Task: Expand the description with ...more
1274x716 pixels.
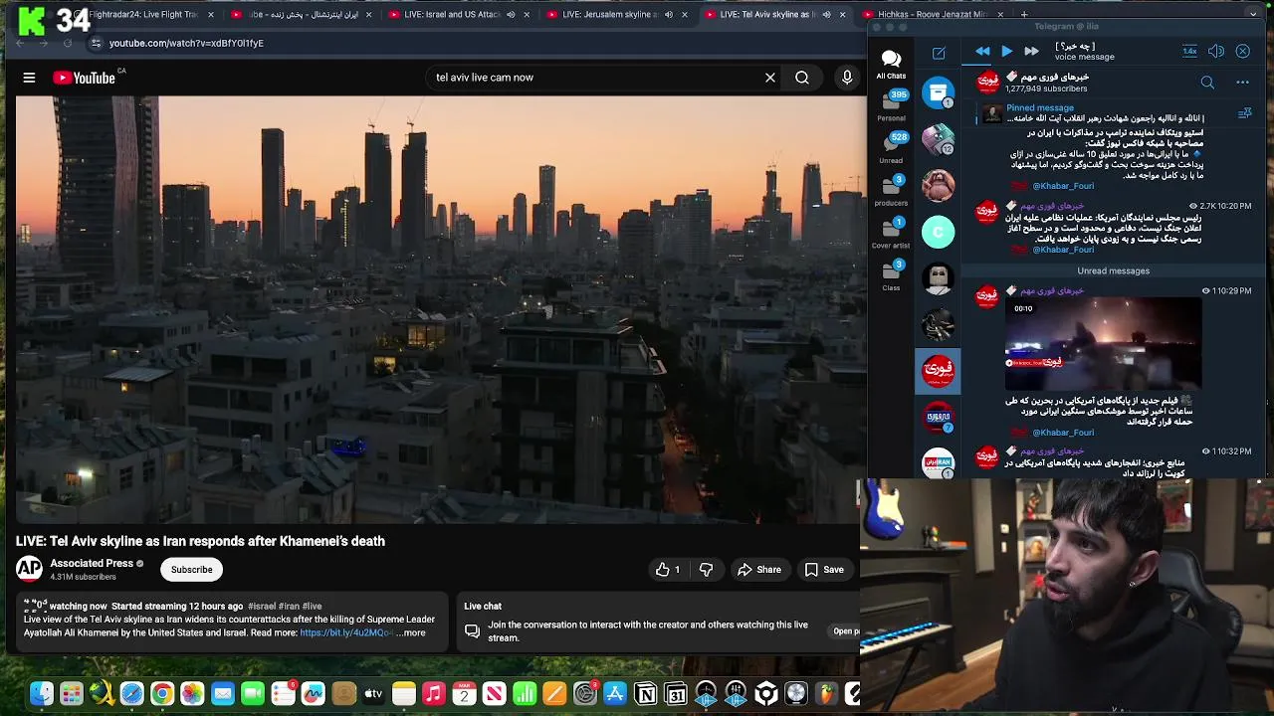Action: pos(410,632)
